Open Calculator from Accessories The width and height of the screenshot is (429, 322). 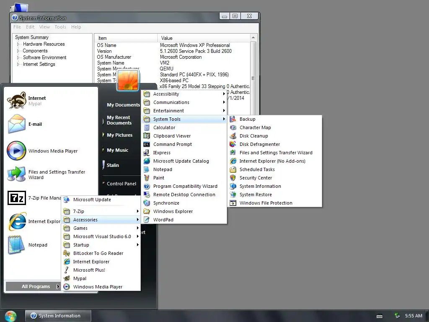click(x=184, y=127)
